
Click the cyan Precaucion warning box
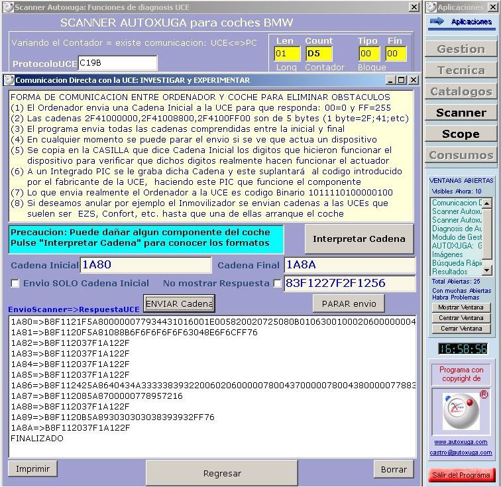pyautogui.click(x=146, y=239)
